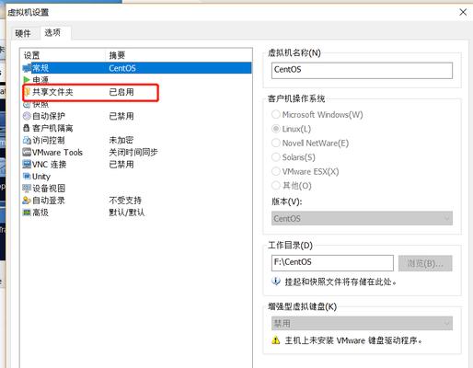Click the Unity icon

coord(27,176)
